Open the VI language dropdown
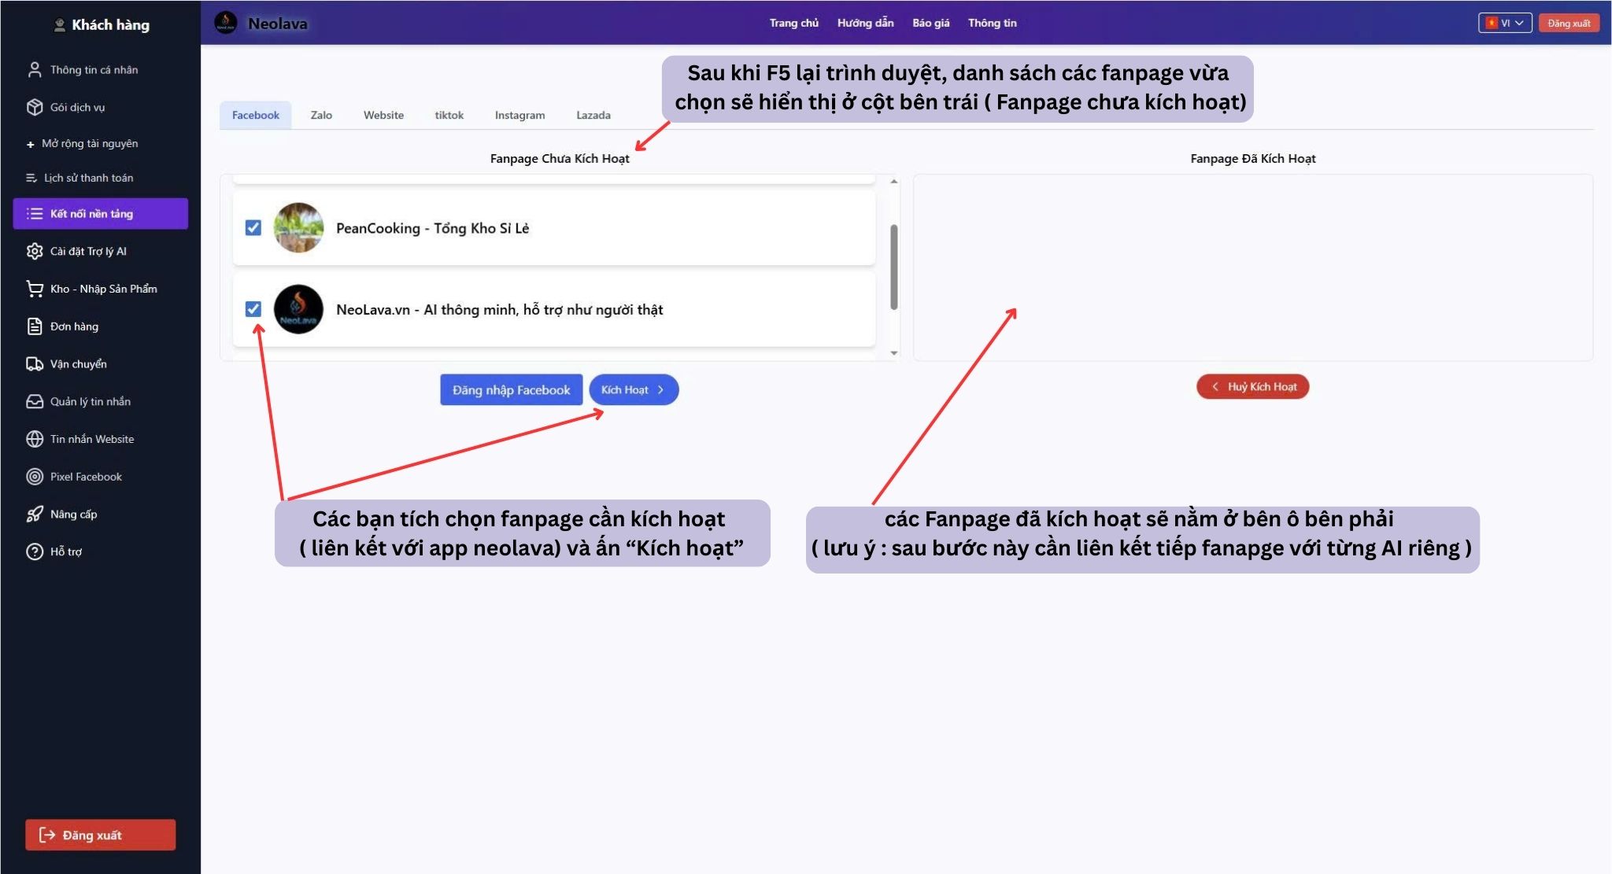 [1506, 23]
